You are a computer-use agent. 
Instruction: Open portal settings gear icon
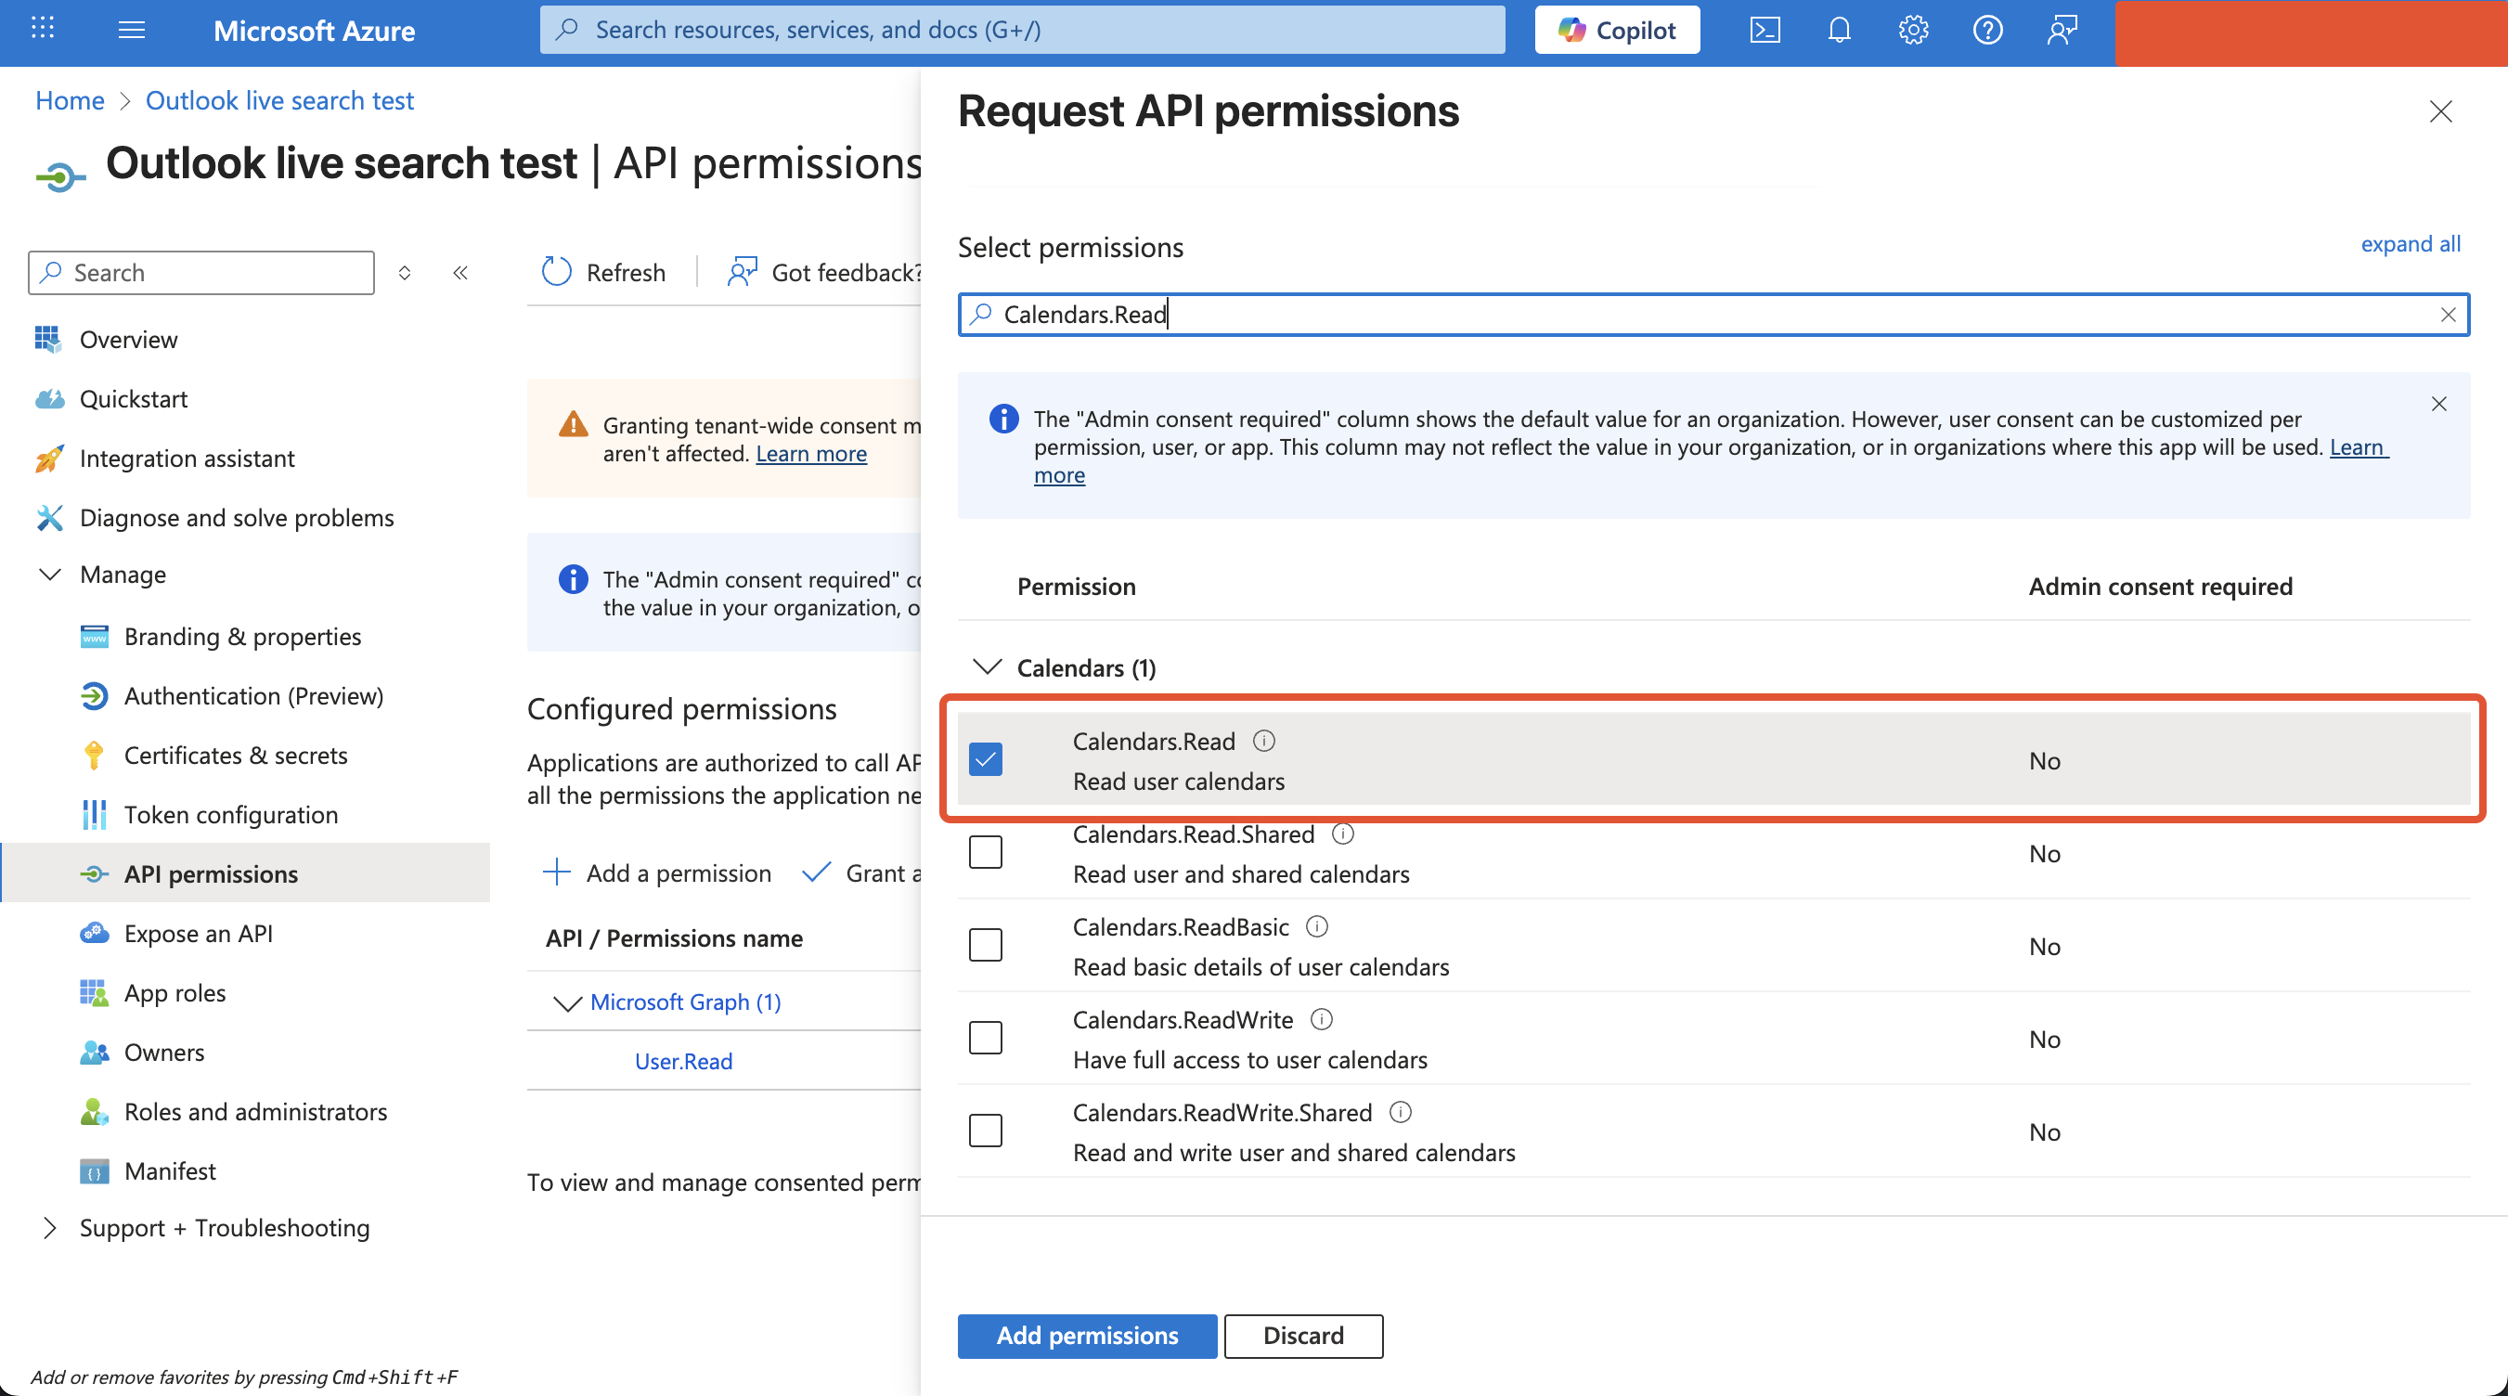click(1913, 31)
